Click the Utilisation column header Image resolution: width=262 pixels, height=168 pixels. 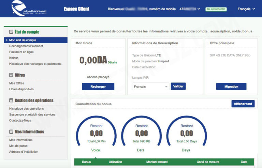click(x=115, y=162)
